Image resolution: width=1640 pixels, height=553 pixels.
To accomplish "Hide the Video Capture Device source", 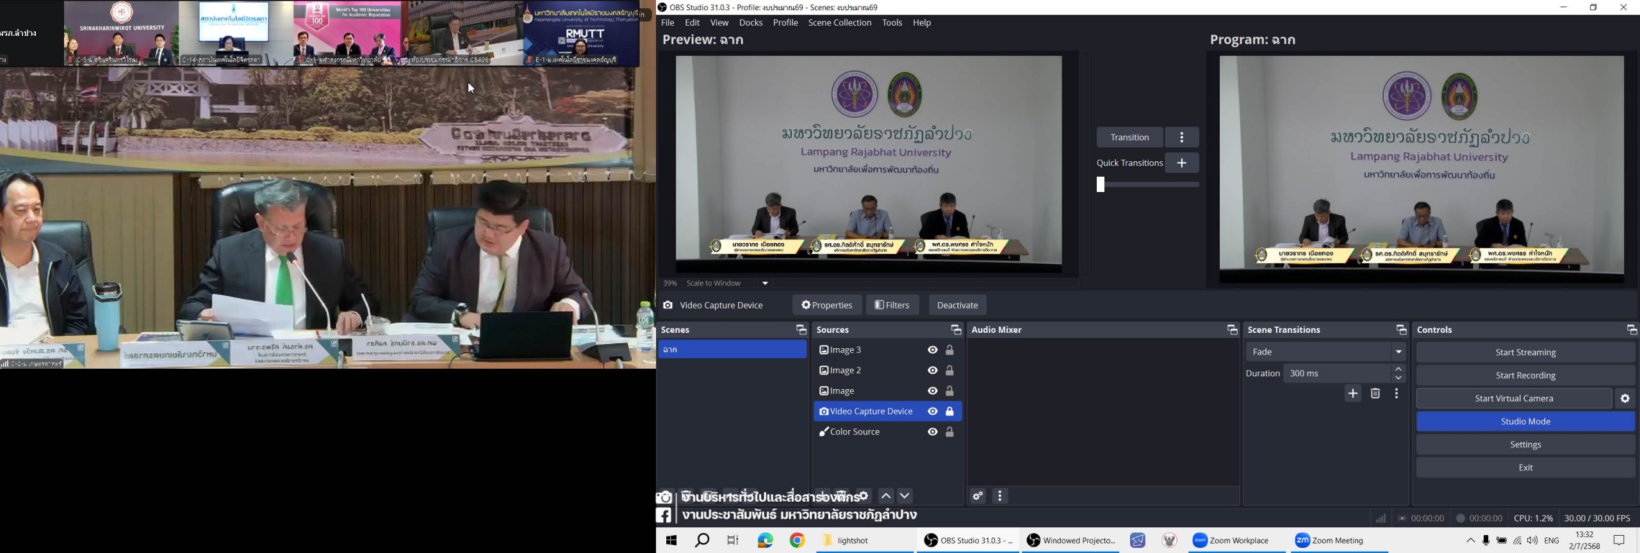I will click(932, 412).
